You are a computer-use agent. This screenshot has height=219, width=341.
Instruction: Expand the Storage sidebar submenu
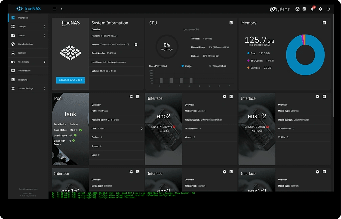pyautogui.click(x=45, y=27)
